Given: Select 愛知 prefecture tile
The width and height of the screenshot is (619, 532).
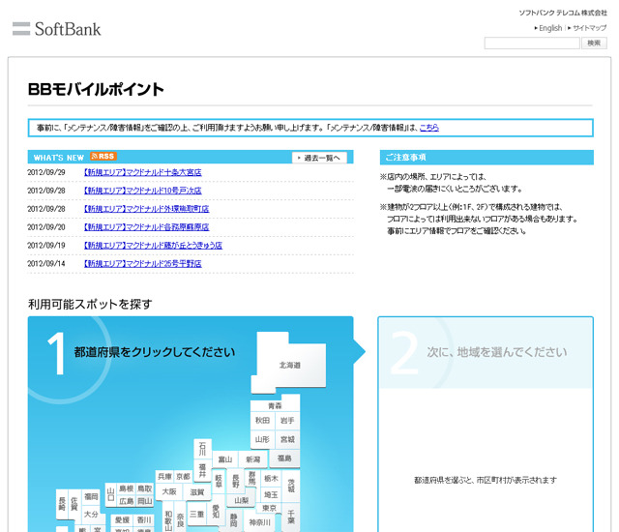Looking at the screenshot, I should tap(216, 512).
